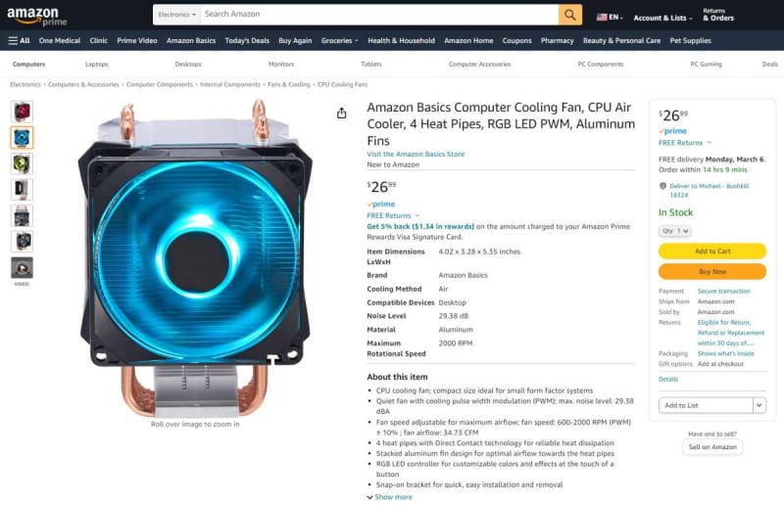The height and width of the screenshot is (506, 784).
Task: Open the EN language selector
Action: [610, 17]
